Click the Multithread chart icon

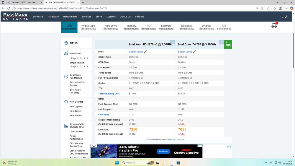[66, 53]
